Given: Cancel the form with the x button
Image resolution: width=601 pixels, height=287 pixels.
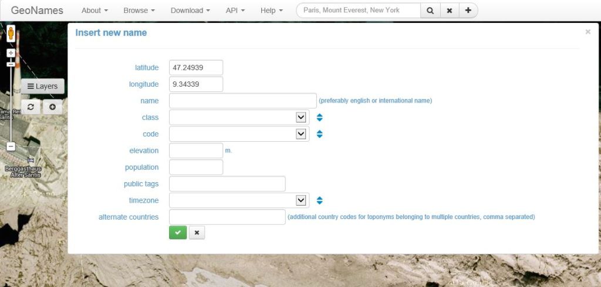Looking at the screenshot, I should coord(197,233).
